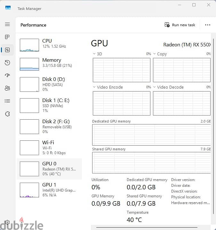Click the Task Manager app icon

[x=8, y=8]
